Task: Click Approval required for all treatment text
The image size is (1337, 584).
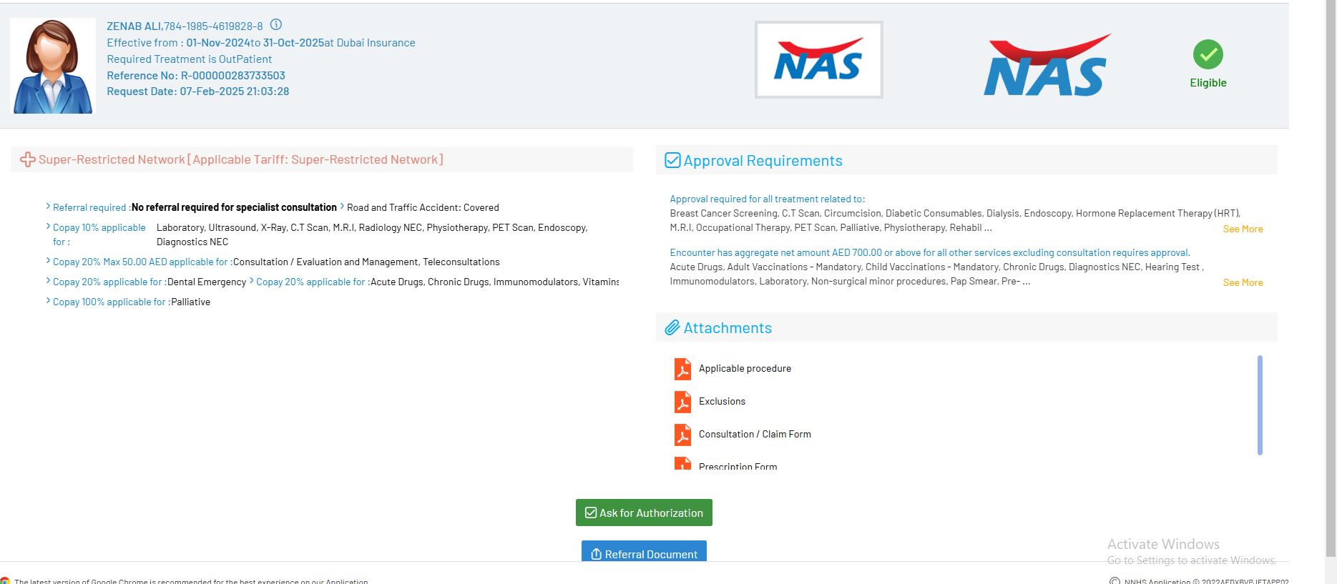Action: point(768,199)
